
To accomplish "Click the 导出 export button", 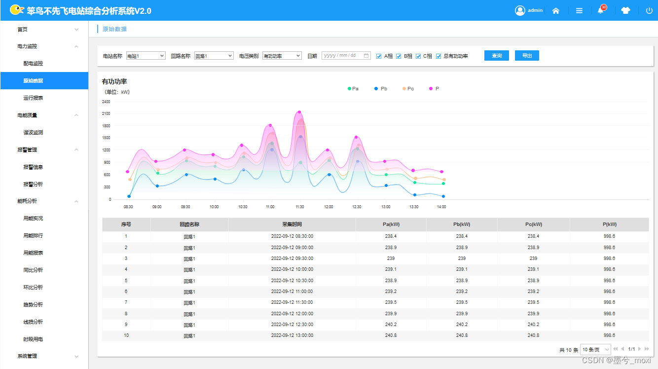I will click(x=527, y=56).
